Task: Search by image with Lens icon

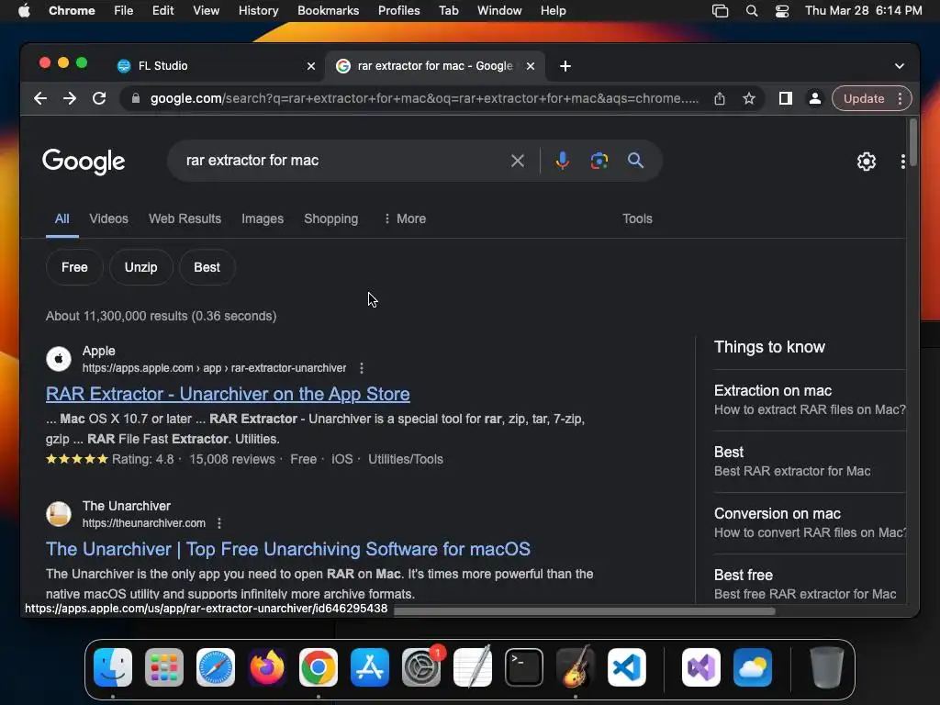Action: tap(599, 161)
